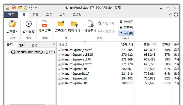183x105 pixels.
Task: Select the 자세히 view mode
Action: [126, 33]
